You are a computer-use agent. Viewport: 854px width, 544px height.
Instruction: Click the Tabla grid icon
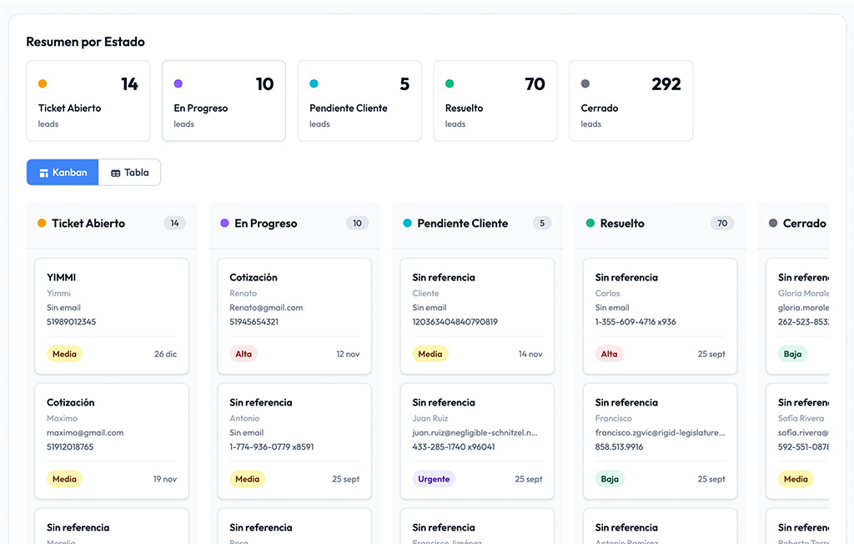point(116,173)
